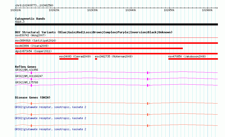Click the Cytogenetic Bands track heading
The image size is (225, 137).
[30, 19]
